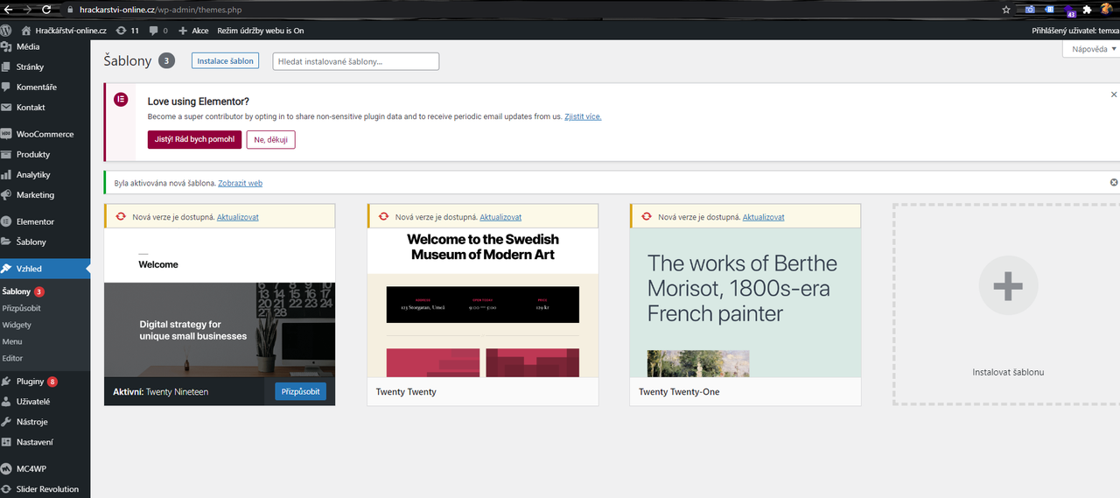
Task: Decline with the Ne, děkuji button
Action: pos(271,139)
